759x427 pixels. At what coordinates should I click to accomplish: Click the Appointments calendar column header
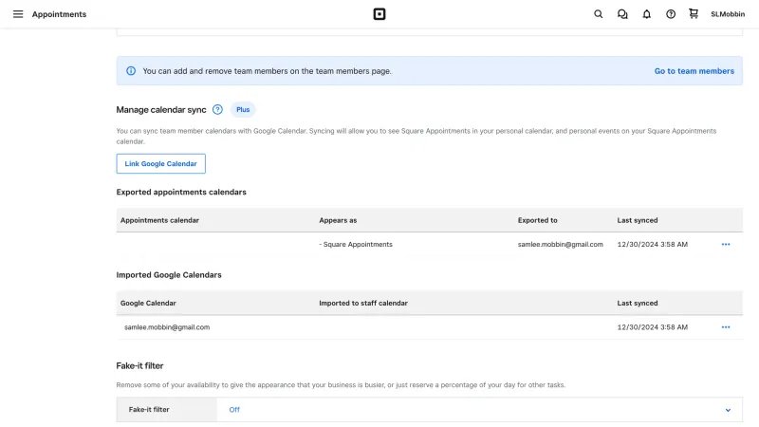pos(159,220)
